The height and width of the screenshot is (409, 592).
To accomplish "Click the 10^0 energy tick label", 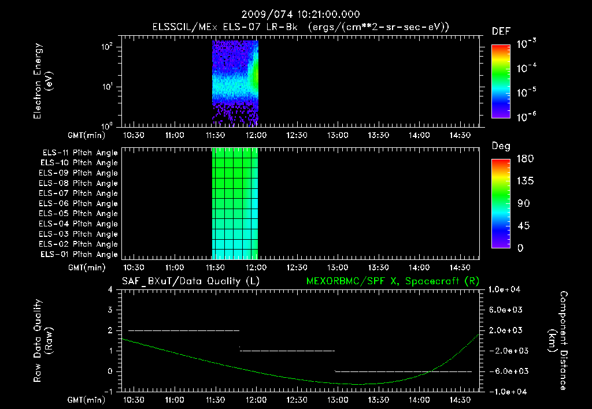I will tap(107, 125).
